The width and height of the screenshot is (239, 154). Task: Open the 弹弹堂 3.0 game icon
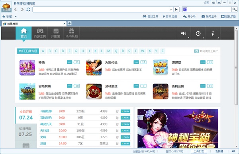click(x=161, y=68)
